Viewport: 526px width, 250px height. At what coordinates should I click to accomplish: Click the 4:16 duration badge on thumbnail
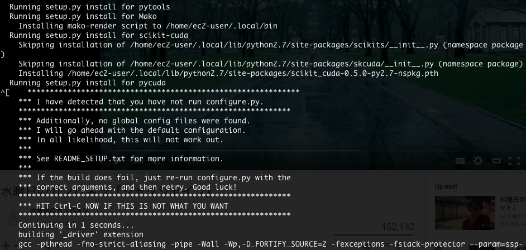pos(486,225)
